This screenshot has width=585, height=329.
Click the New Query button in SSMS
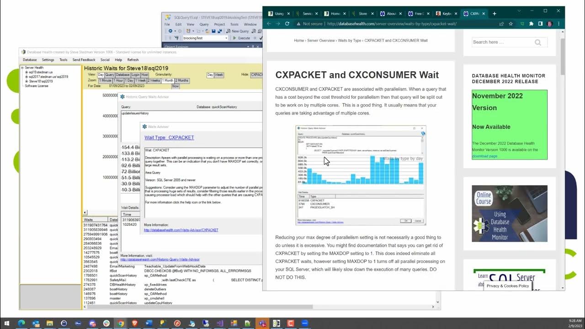(238, 31)
